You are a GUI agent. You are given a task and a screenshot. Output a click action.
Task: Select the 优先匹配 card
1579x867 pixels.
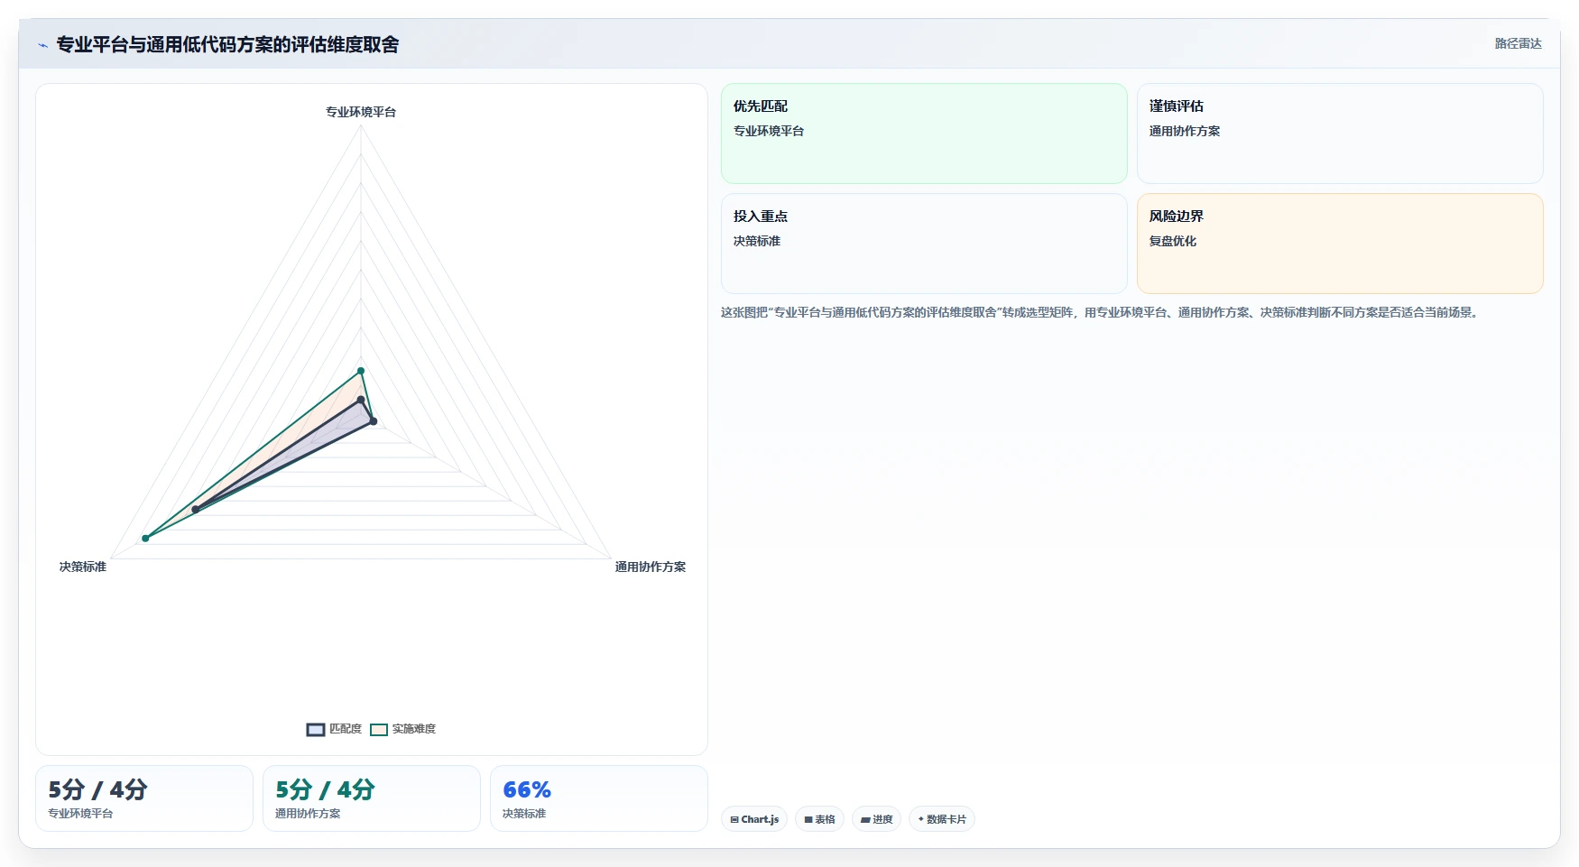924,134
